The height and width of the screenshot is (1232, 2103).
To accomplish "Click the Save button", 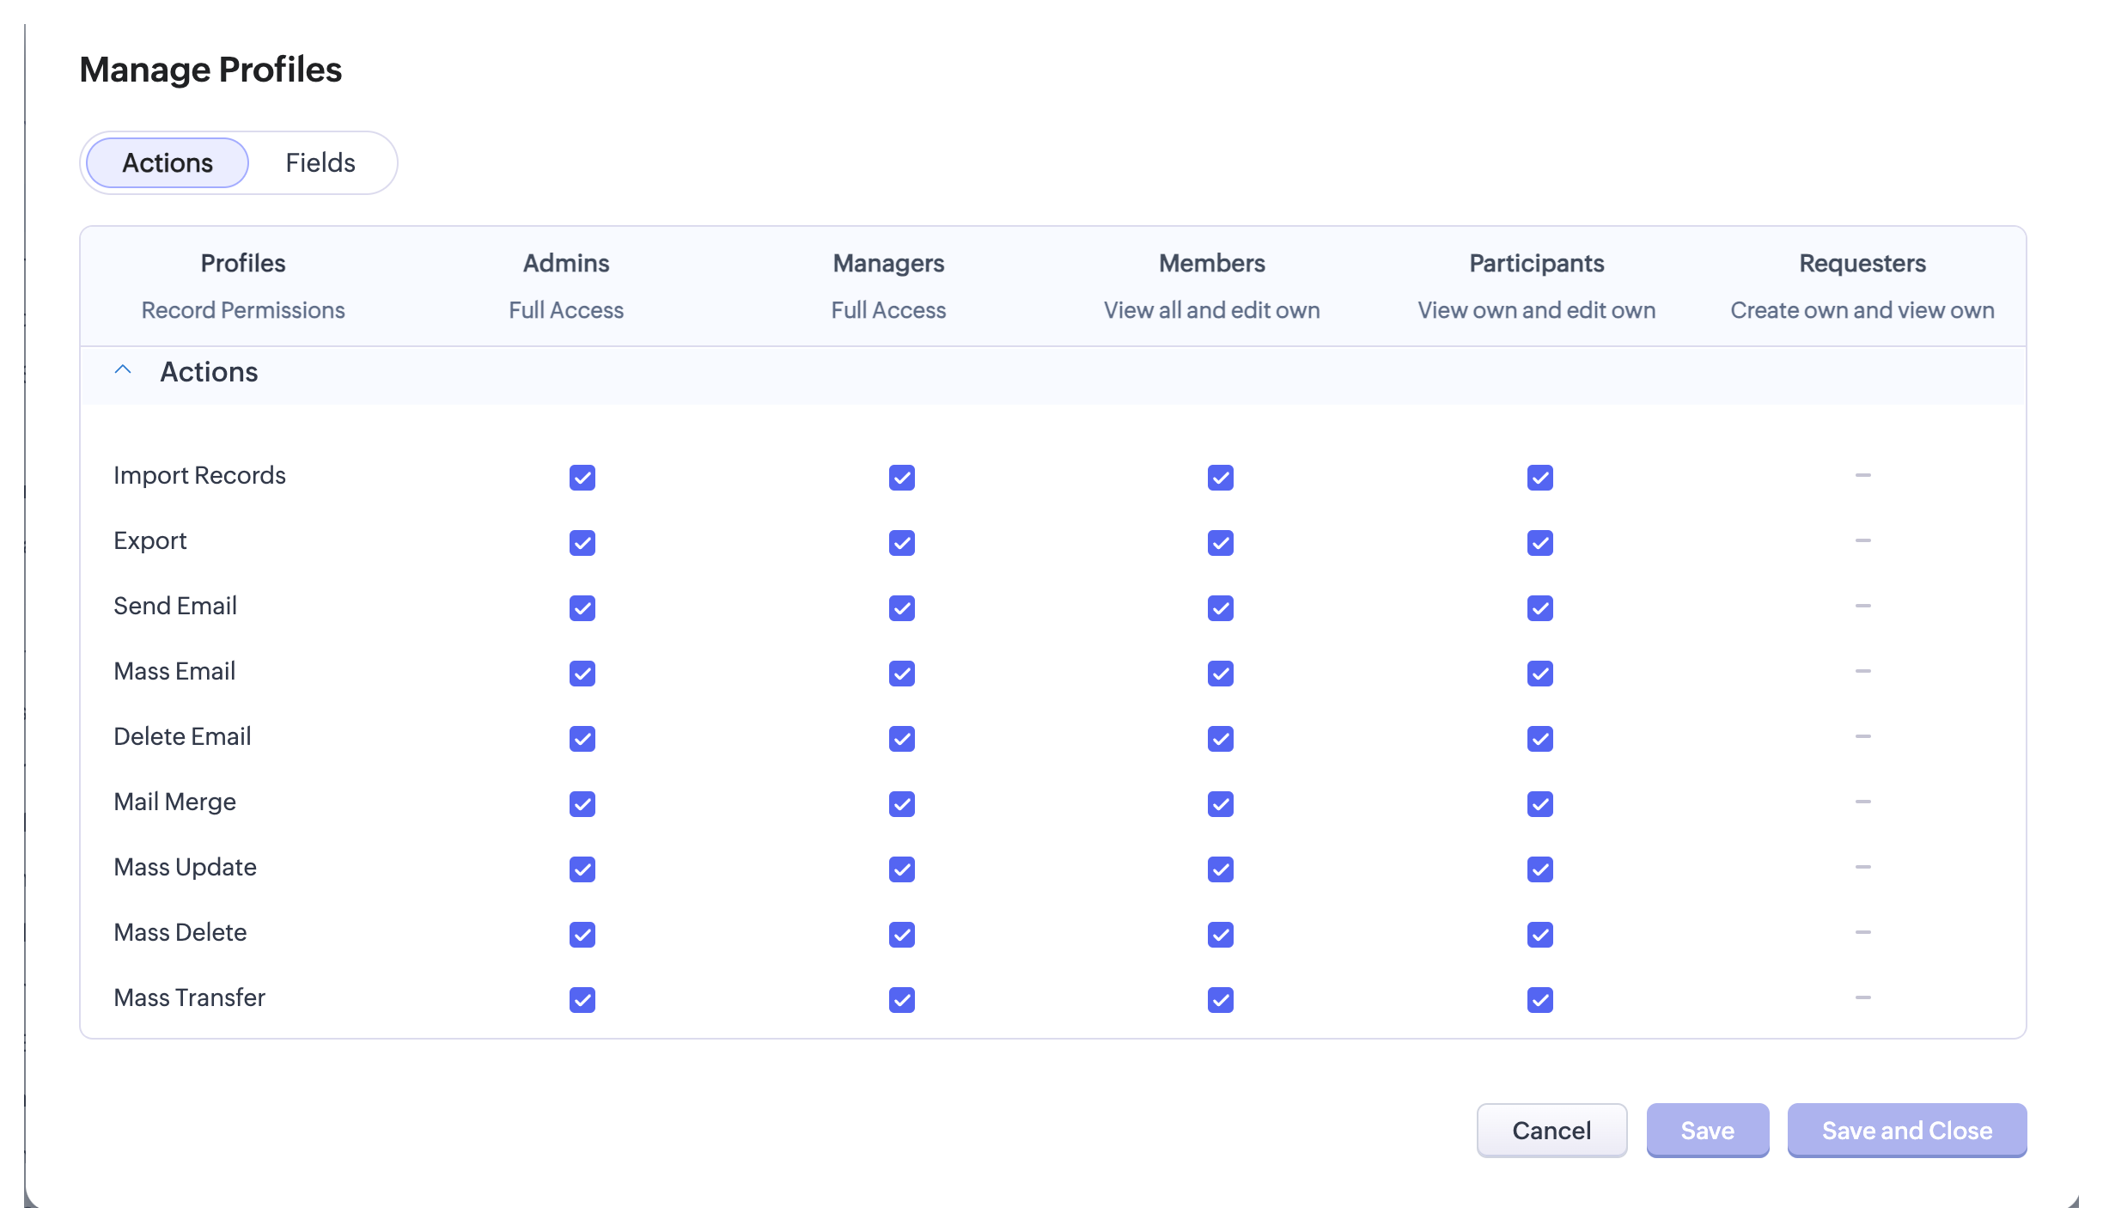I will click(1707, 1130).
